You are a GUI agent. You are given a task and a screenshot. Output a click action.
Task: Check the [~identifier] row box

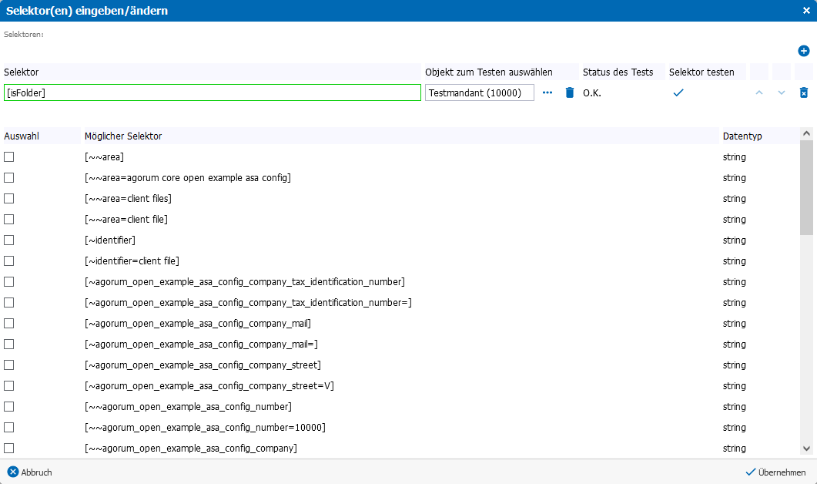(9, 240)
